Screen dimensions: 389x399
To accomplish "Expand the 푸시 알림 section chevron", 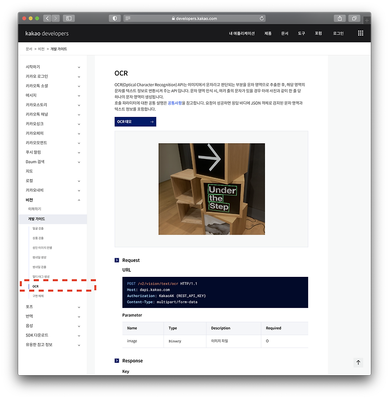I will [79, 153].
